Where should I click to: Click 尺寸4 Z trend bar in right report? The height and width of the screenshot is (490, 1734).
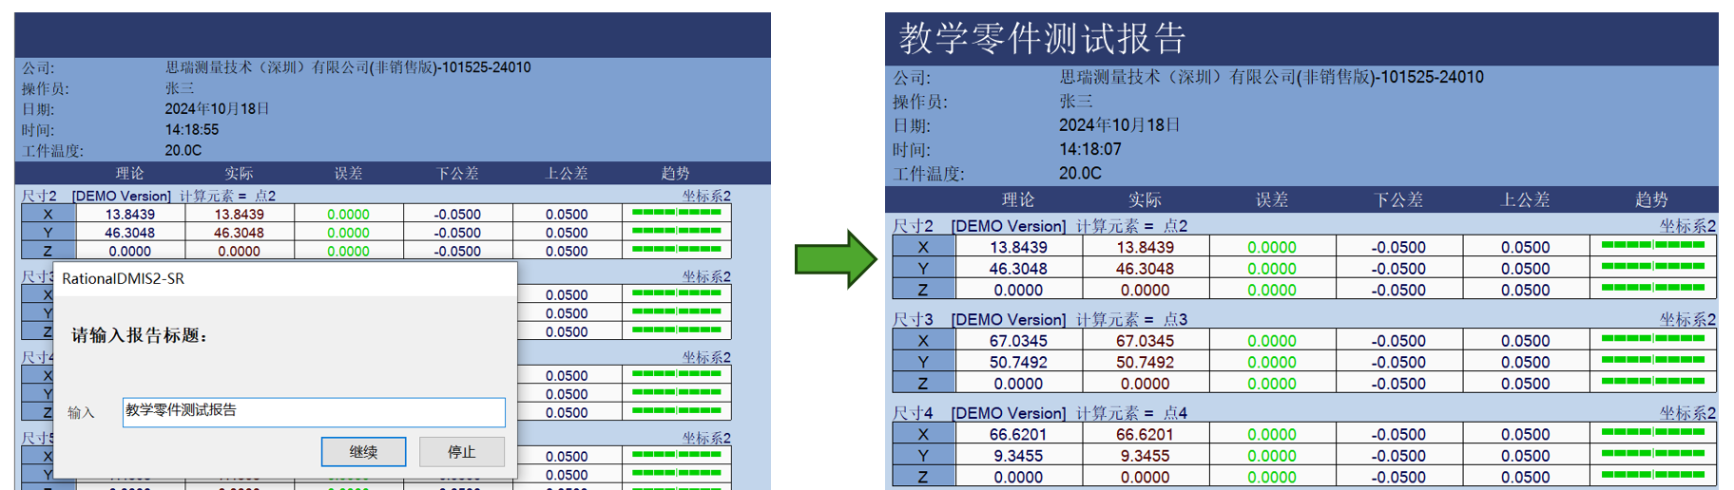coord(1652,476)
